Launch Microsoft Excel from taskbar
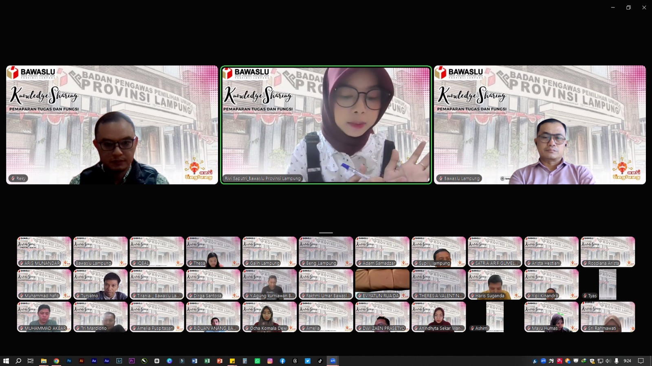 (x=207, y=361)
